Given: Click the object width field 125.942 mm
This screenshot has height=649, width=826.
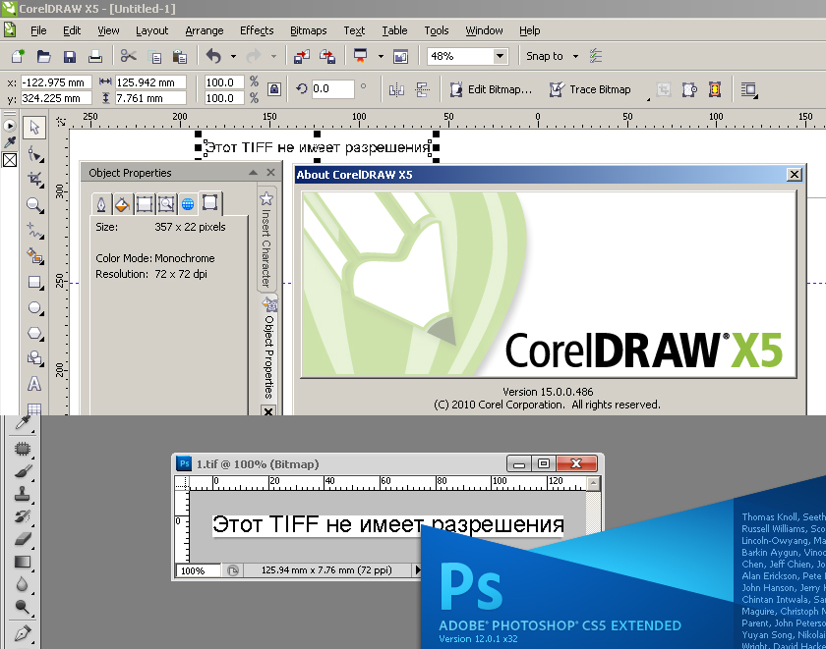Looking at the screenshot, I should 150,82.
